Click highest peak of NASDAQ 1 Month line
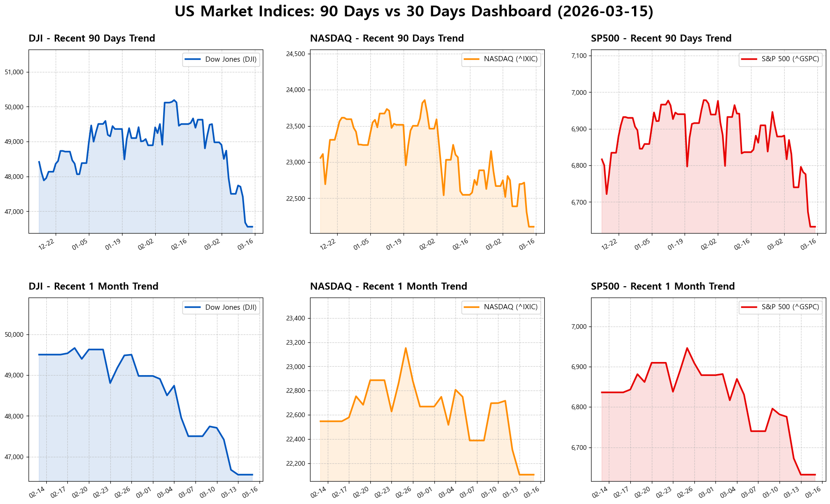Image resolution: width=830 pixels, height=504 pixels. pos(405,348)
